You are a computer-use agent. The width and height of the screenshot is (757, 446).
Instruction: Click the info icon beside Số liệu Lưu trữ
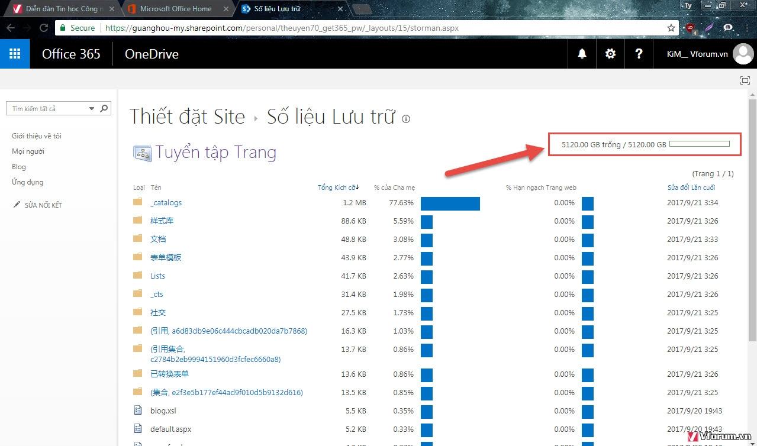click(x=406, y=119)
